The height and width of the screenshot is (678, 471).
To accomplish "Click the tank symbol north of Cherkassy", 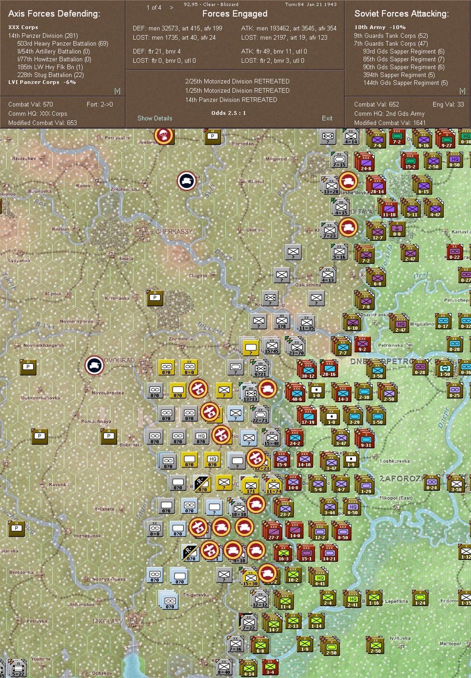I will 186,181.
